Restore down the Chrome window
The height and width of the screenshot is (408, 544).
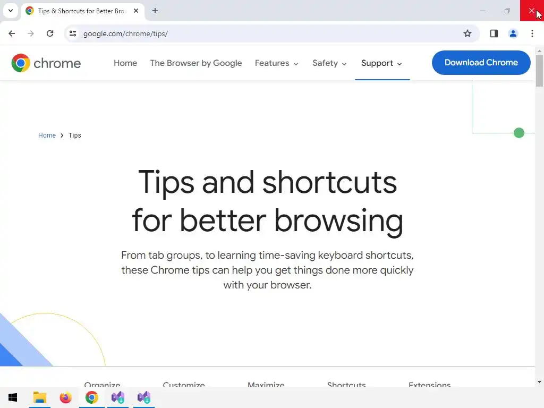point(507,11)
